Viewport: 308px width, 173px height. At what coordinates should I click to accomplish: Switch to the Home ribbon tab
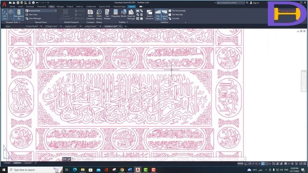12,6
